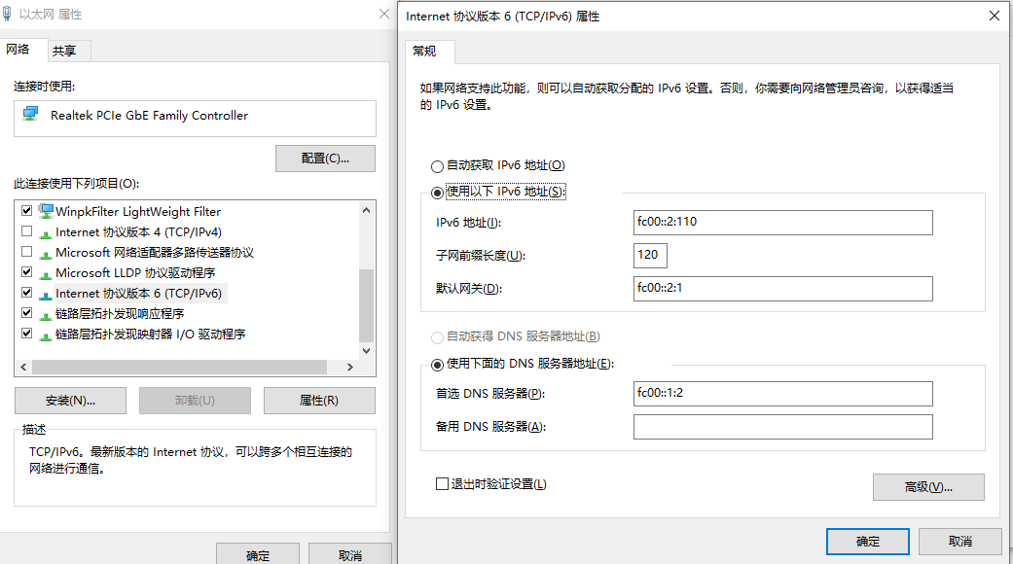Viewport: 1013px width, 564px height.
Task: Tick the 退出时验证设置 checkbox
Action: pyautogui.click(x=443, y=484)
